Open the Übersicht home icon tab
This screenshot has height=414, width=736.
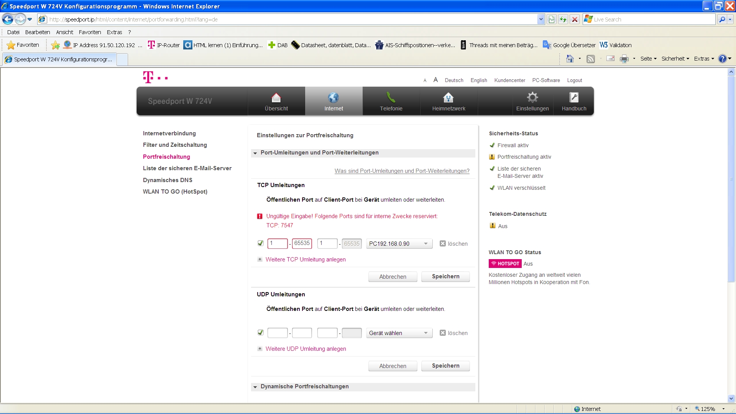coord(276,101)
